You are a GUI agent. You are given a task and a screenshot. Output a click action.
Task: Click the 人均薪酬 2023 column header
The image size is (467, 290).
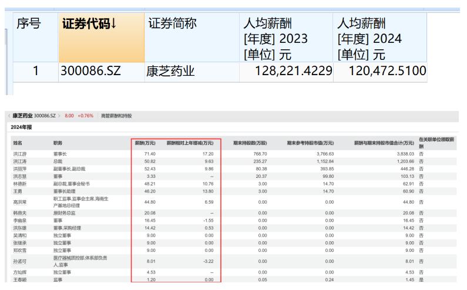pyautogui.click(x=286, y=38)
